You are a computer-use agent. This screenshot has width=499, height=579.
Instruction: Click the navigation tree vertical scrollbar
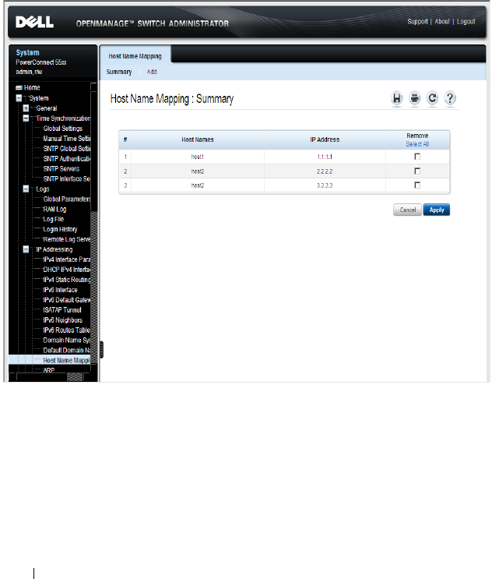click(94, 228)
